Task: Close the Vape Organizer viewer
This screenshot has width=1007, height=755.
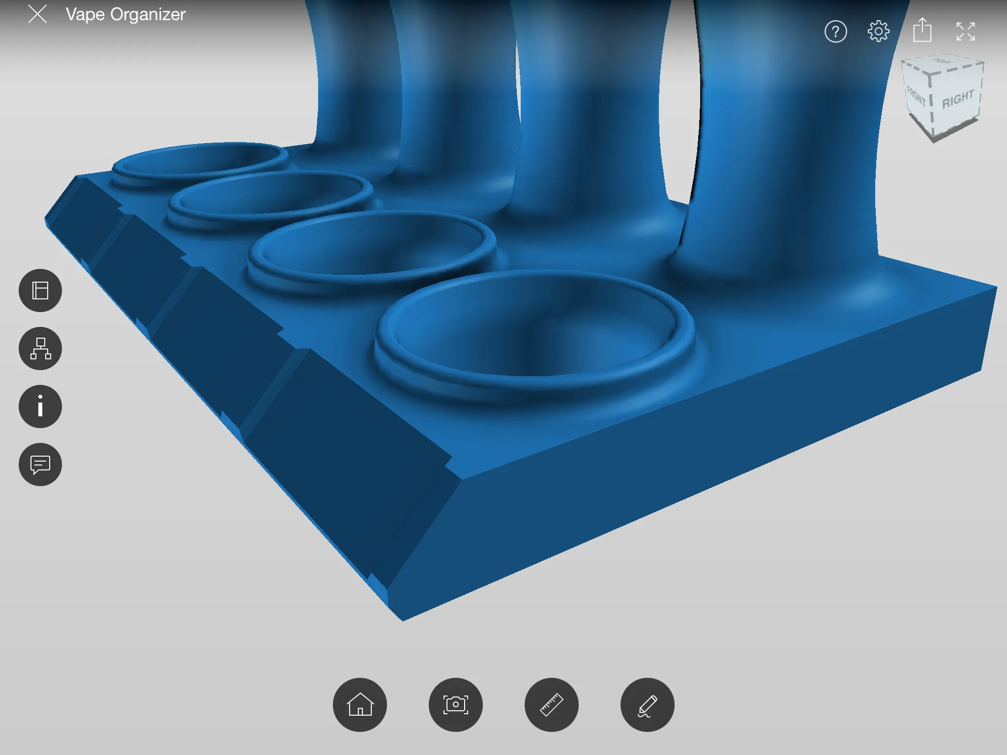Action: coord(37,14)
